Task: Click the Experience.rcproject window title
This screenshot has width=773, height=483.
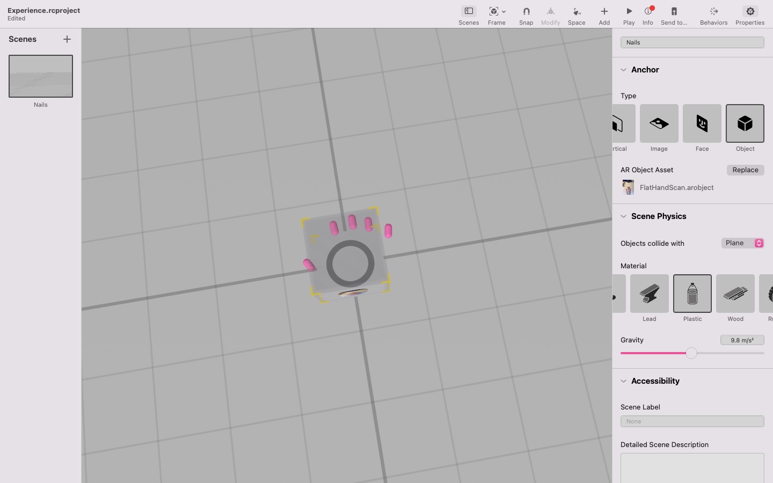Action: [x=44, y=10]
